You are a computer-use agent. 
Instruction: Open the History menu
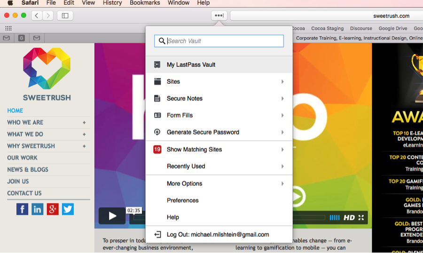click(x=112, y=3)
